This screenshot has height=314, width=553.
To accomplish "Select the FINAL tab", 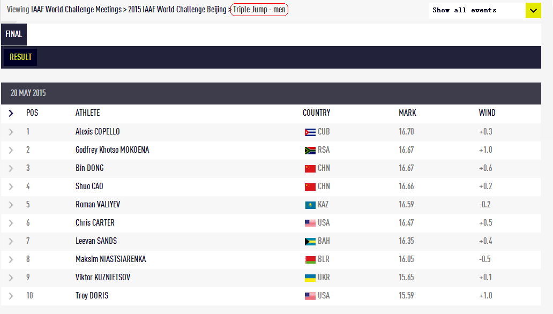I will 14,34.
